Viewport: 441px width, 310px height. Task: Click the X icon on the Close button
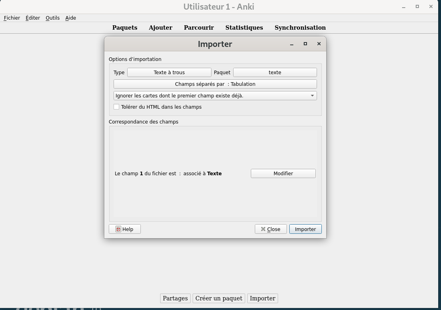(x=263, y=229)
